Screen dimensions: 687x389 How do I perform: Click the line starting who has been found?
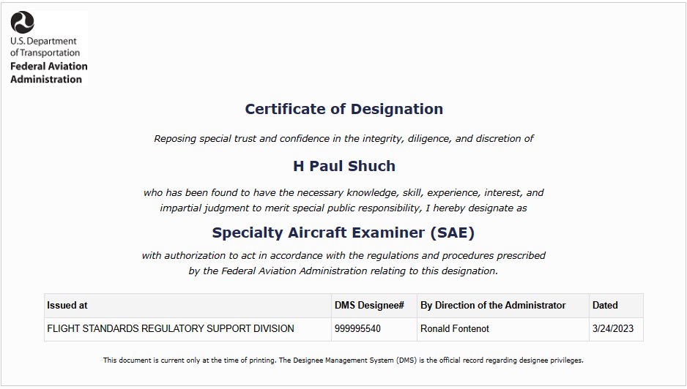click(343, 192)
